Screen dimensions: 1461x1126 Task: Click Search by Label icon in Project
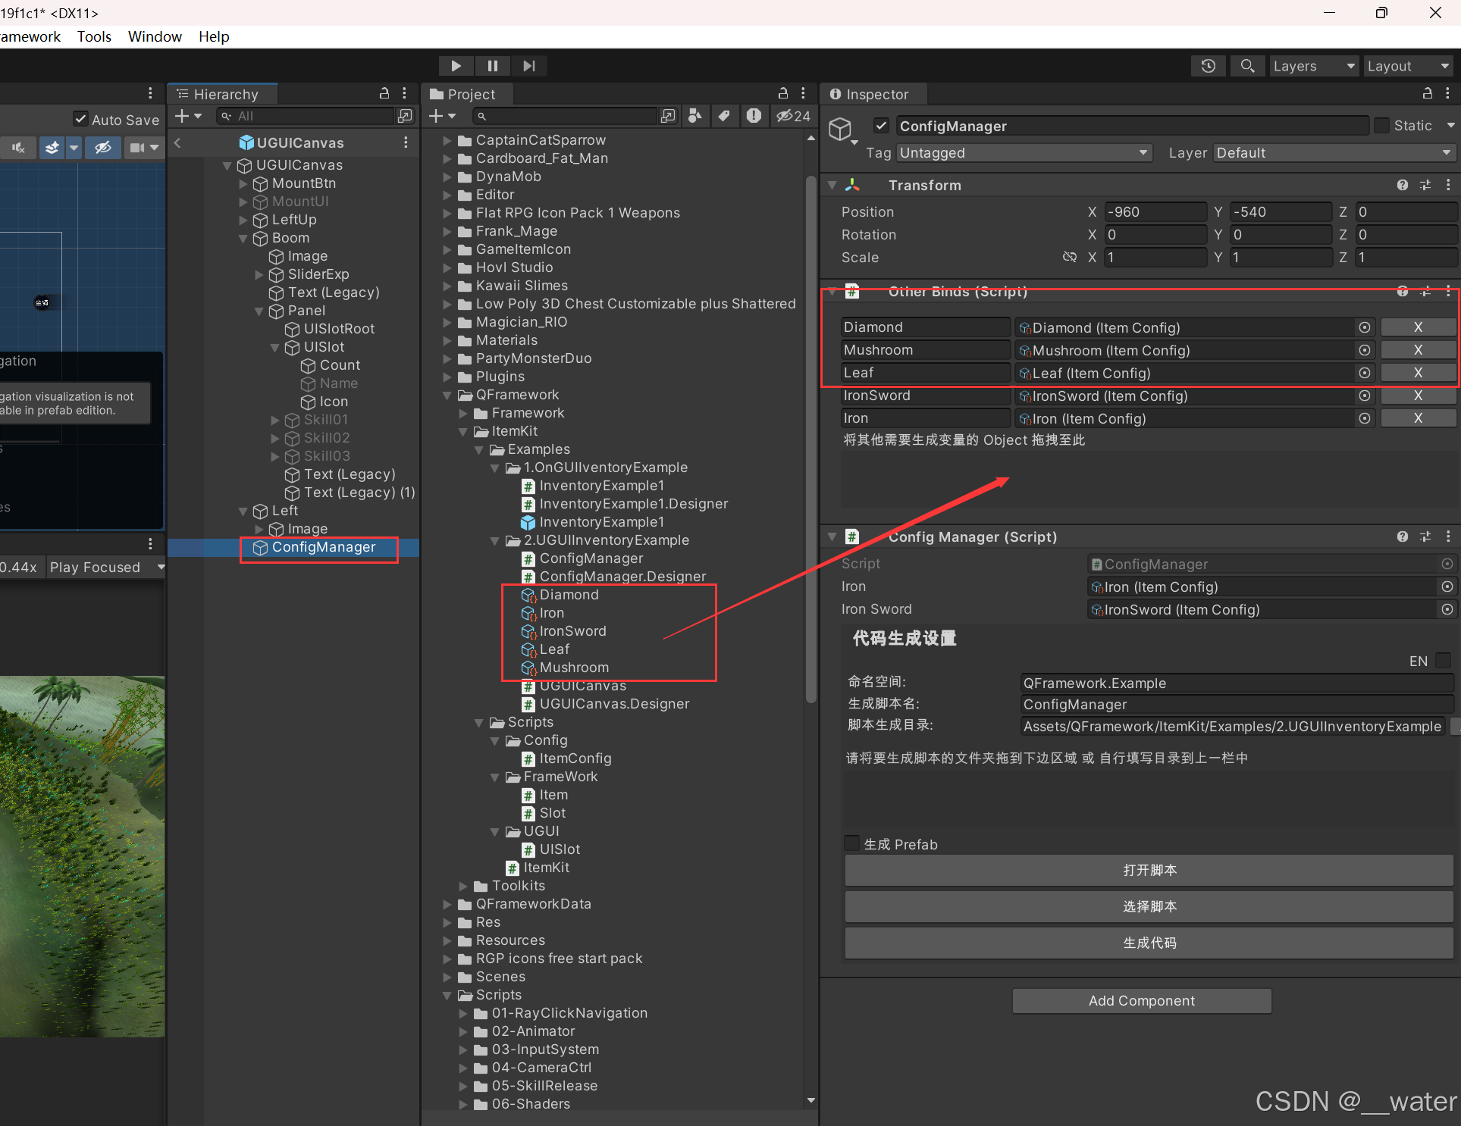tap(724, 116)
